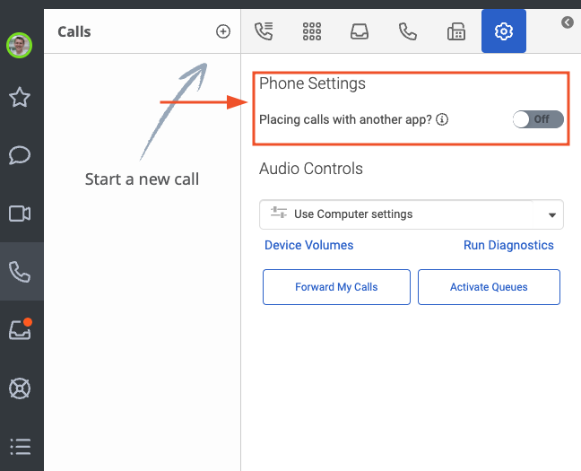Click the Activate Queues button
The height and width of the screenshot is (471, 581).
coord(489,287)
